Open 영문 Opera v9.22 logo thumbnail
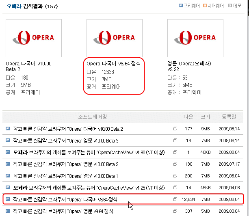The height and width of the screenshot is (216, 249). tap(195, 38)
